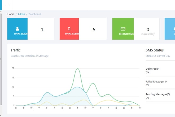Click the Current Day label
Image resolution: width=175 pixels, height=117 pixels.
point(148,34)
